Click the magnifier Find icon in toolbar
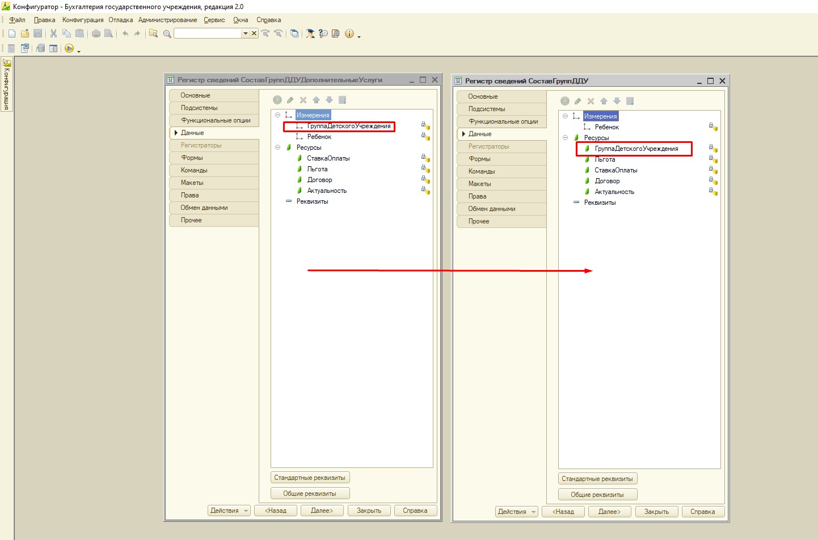This screenshot has height=540, width=818. point(167,34)
